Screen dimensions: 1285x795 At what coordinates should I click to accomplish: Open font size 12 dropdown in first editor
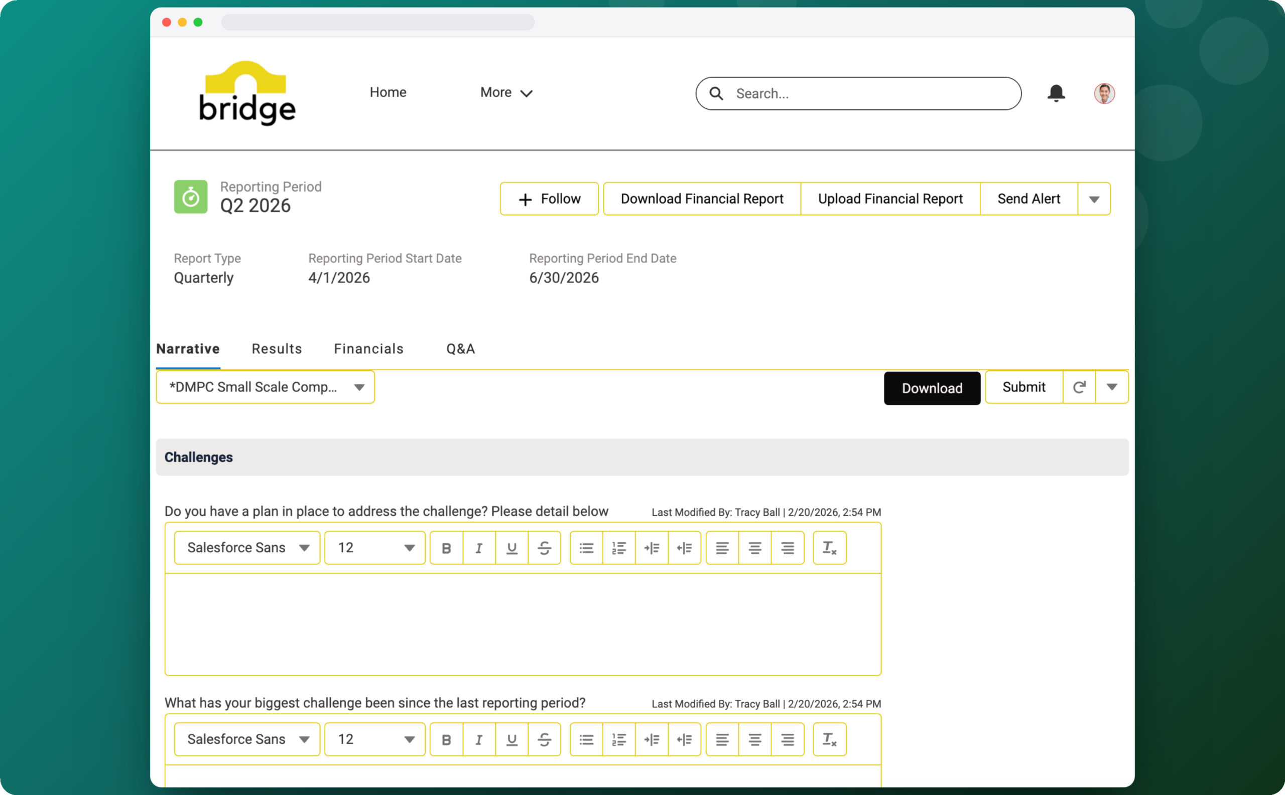(x=374, y=548)
